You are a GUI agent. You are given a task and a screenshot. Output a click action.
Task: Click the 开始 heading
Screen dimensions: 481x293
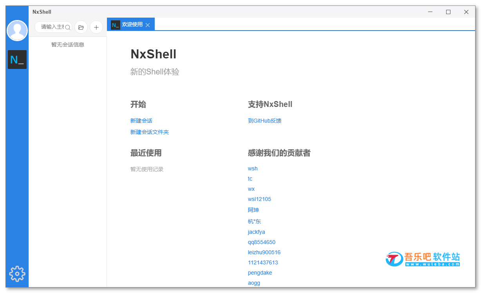click(x=138, y=104)
